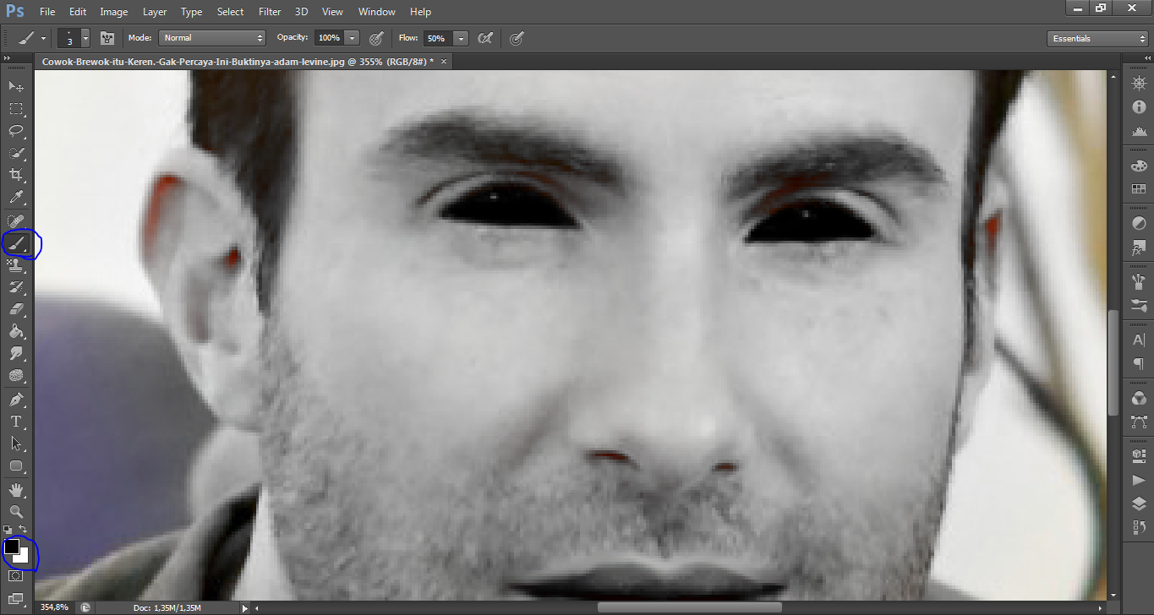Open the Essentials workspace dropdown
Screen dimensions: 1154x615
[1097, 39]
